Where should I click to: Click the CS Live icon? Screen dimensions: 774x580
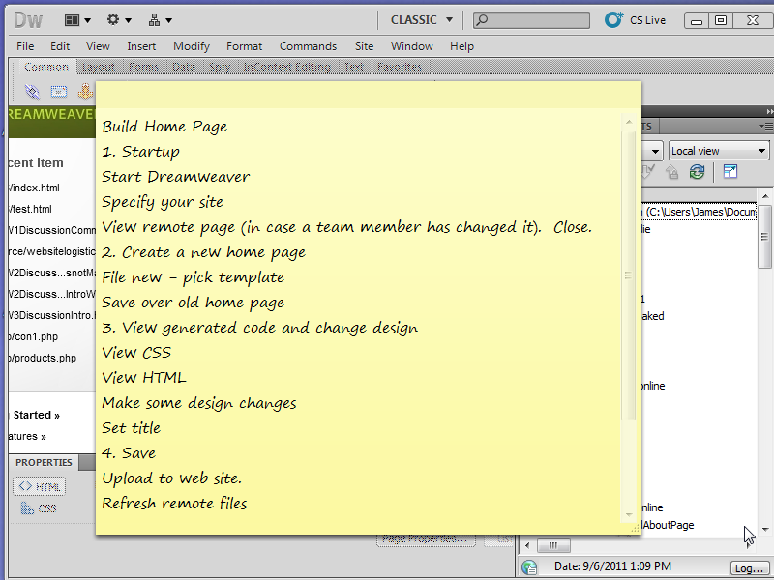(x=613, y=19)
